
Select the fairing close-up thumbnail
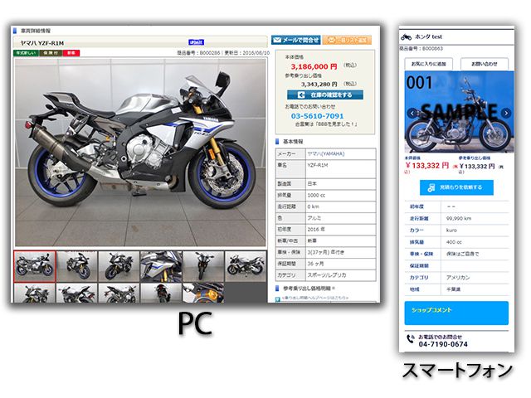coord(161,266)
